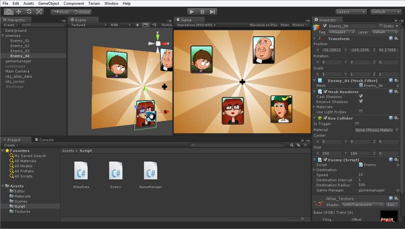Toggle Receive Shadows checkbox
405x229 pixels.
pos(361,102)
